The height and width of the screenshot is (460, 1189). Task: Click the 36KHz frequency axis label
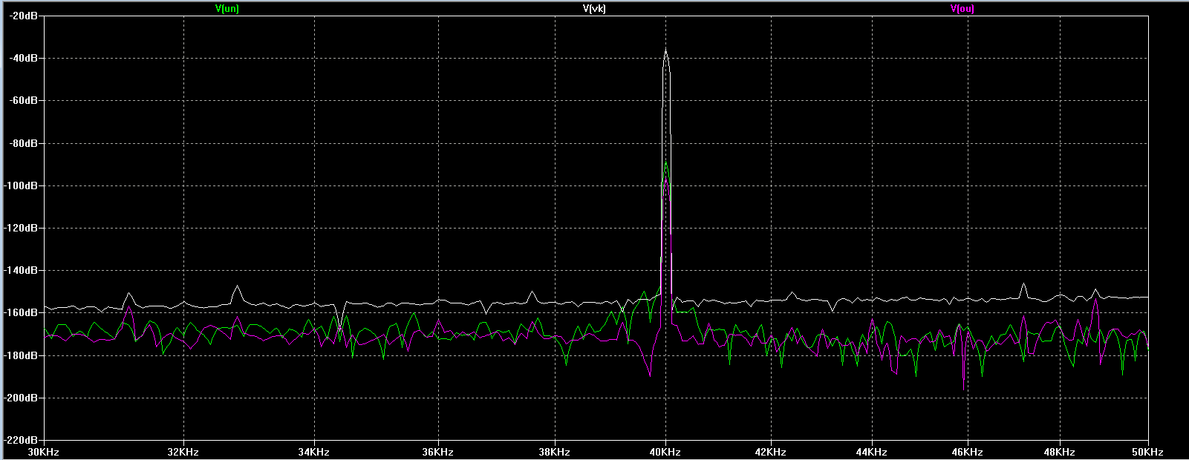437,452
